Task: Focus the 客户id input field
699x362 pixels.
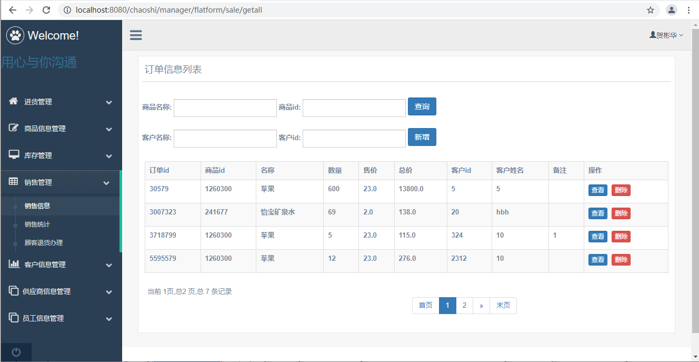Action: click(x=354, y=139)
